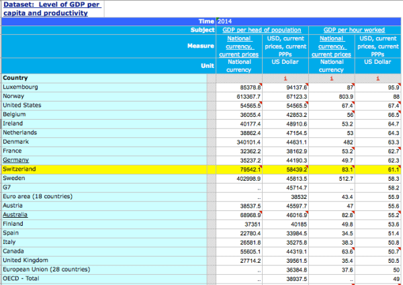
Task: Click info icon under GDP per hour US Dollar column
Action: pyautogui.click(x=378, y=78)
